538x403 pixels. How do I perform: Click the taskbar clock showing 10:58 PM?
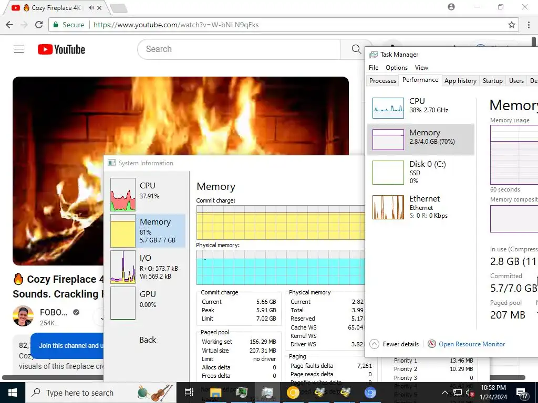(493, 393)
